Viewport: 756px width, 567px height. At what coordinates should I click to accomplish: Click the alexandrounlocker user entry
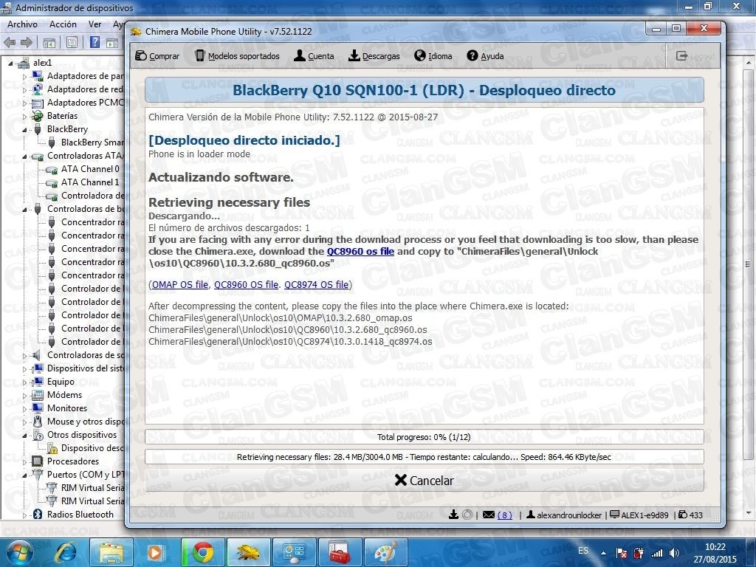[563, 515]
